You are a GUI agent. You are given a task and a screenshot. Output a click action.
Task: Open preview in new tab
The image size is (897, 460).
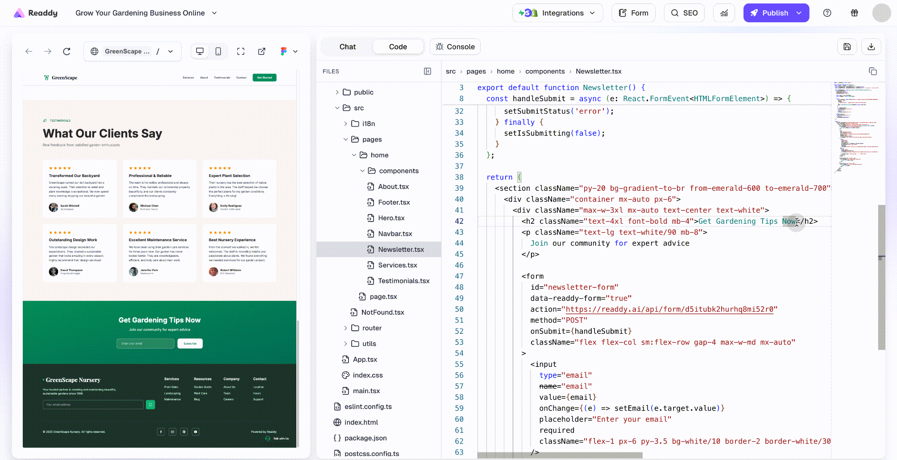pyautogui.click(x=262, y=51)
